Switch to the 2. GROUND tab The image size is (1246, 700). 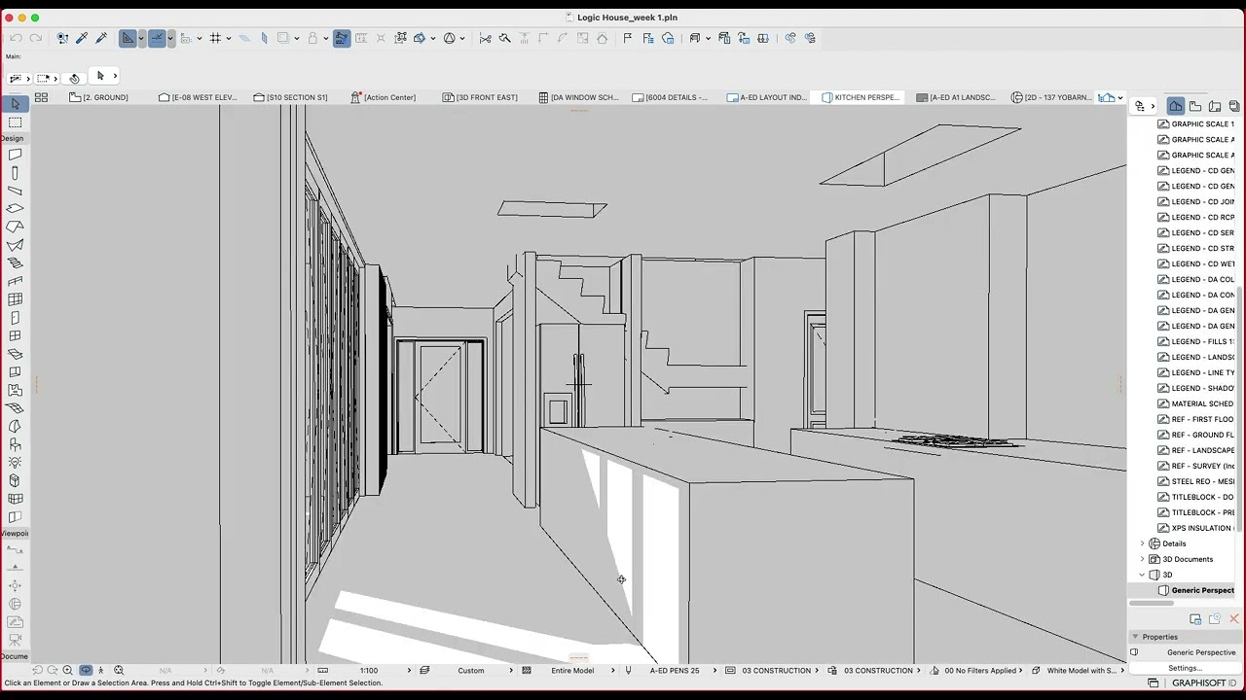(99, 97)
